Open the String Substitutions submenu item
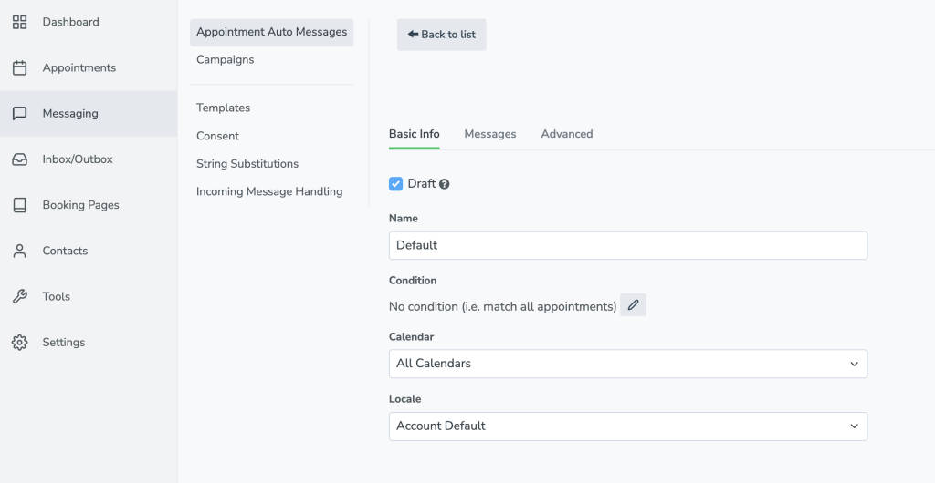 (247, 163)
